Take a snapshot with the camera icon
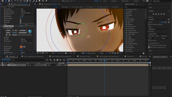172x97 pixels. (x=66, y=53)
